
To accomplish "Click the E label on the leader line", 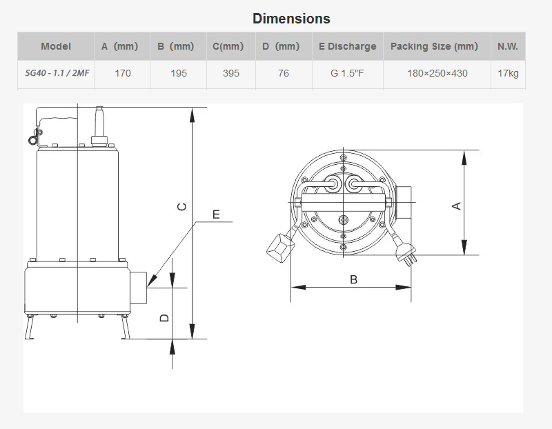I will point(216,214).
